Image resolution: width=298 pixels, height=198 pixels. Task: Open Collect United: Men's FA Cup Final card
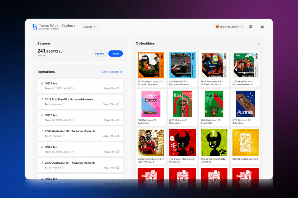coord(151,143)
